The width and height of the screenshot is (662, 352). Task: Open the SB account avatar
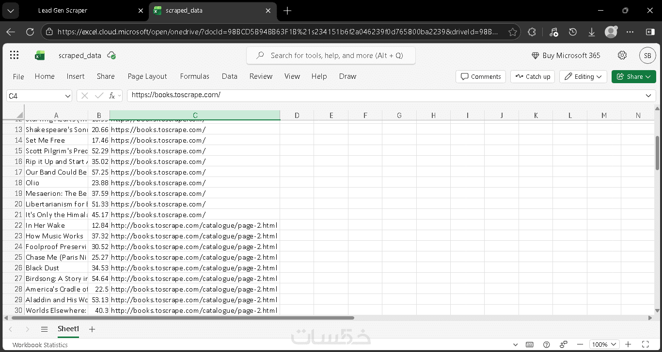pyautogui.click(x=647, y=55)
